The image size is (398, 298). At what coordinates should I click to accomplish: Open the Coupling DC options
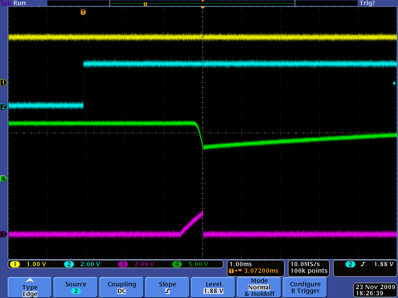pyautogui.click(x=122, y=288)
